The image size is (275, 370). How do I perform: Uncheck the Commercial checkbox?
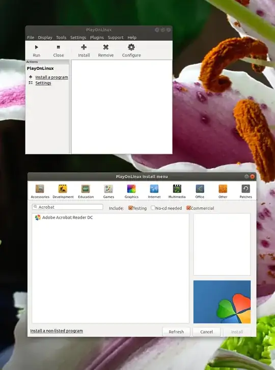pyautogui.click(x=188, y=208)
